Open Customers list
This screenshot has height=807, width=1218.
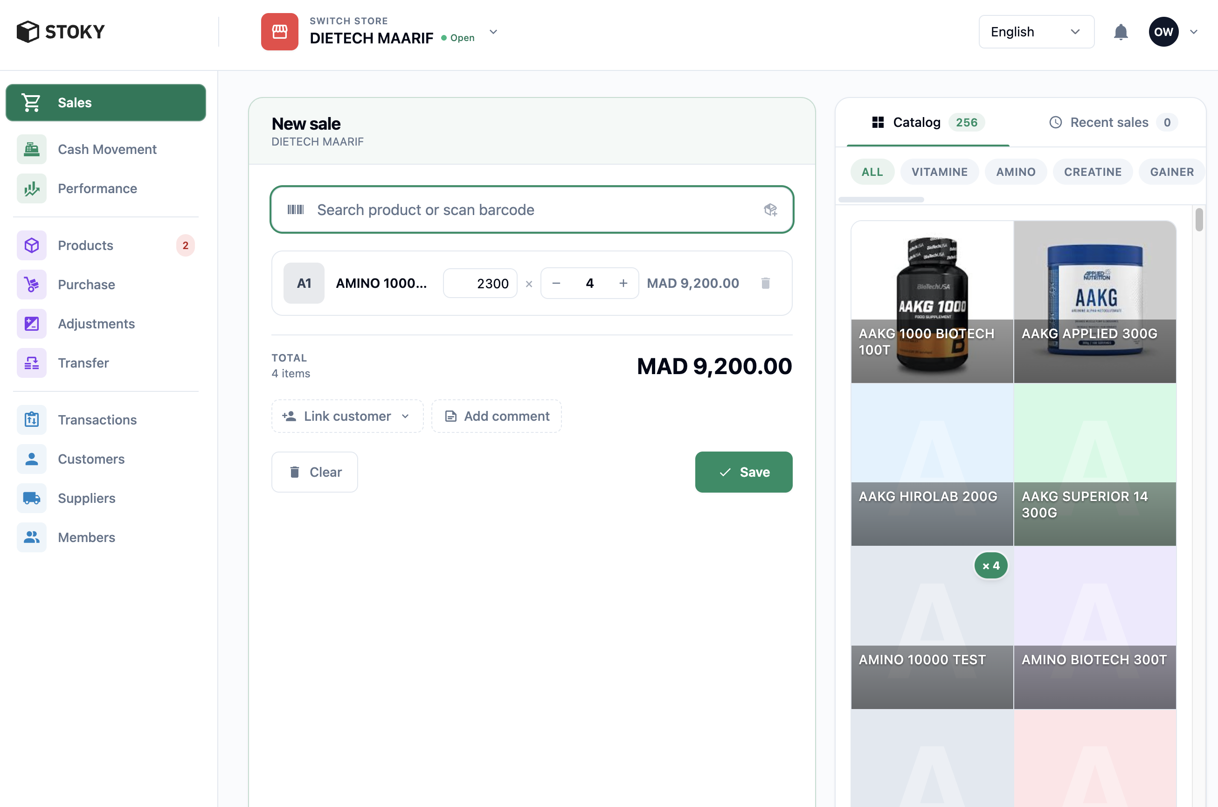pos(105,459)
